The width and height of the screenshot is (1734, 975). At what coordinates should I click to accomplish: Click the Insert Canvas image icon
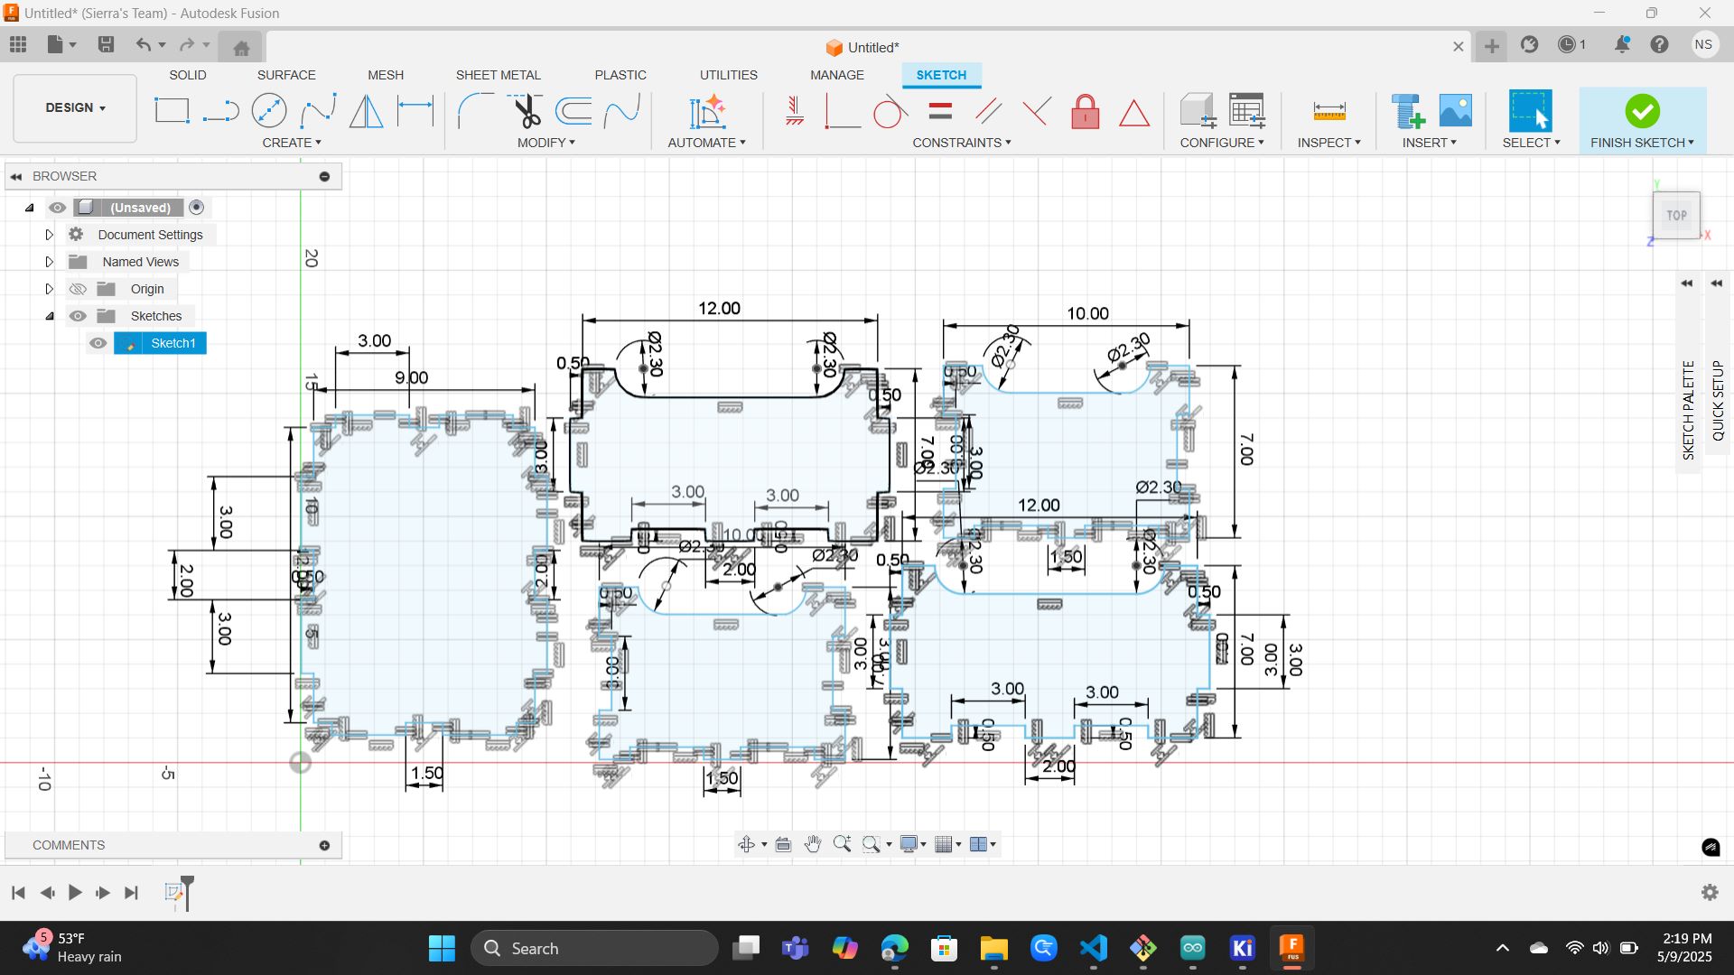tap(1455, 110)
